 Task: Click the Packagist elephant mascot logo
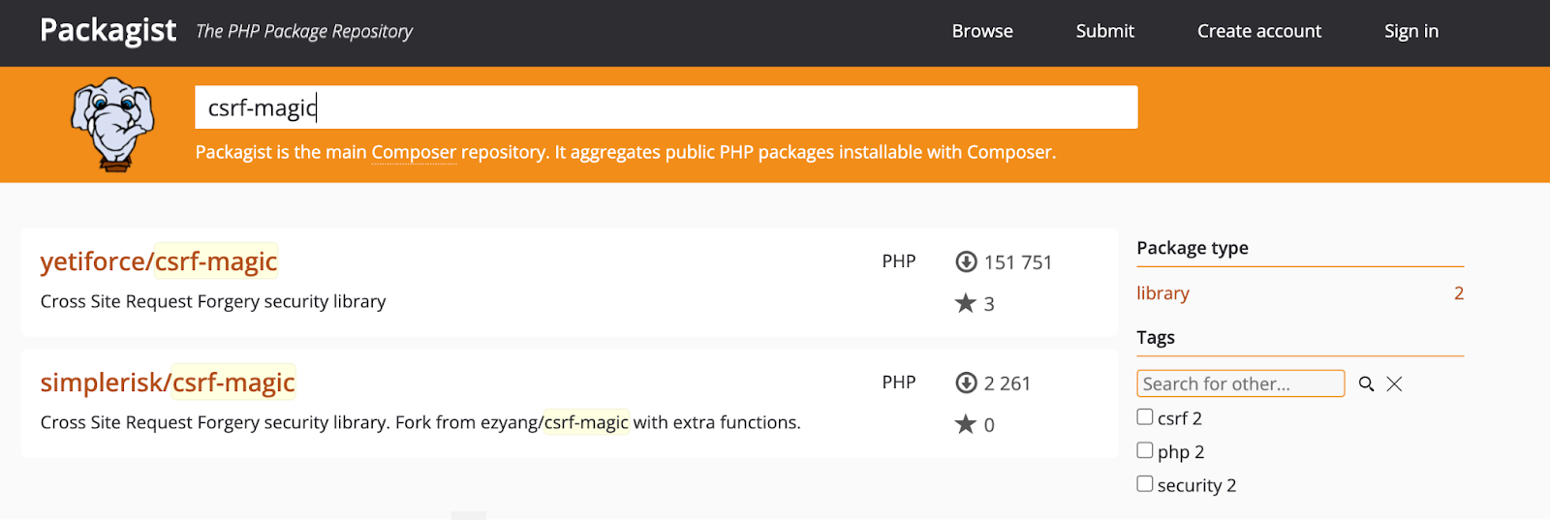pos(112,124)
